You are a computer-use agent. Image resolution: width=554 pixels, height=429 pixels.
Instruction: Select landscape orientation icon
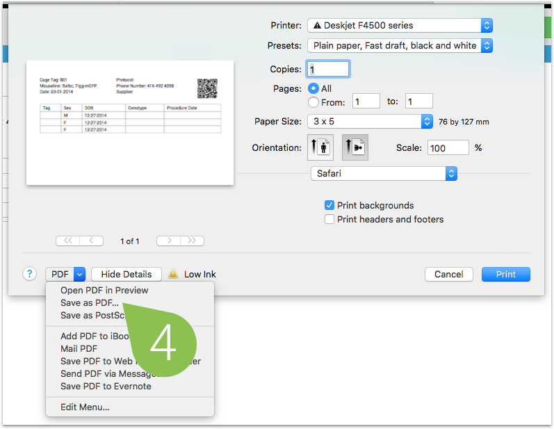355,147
